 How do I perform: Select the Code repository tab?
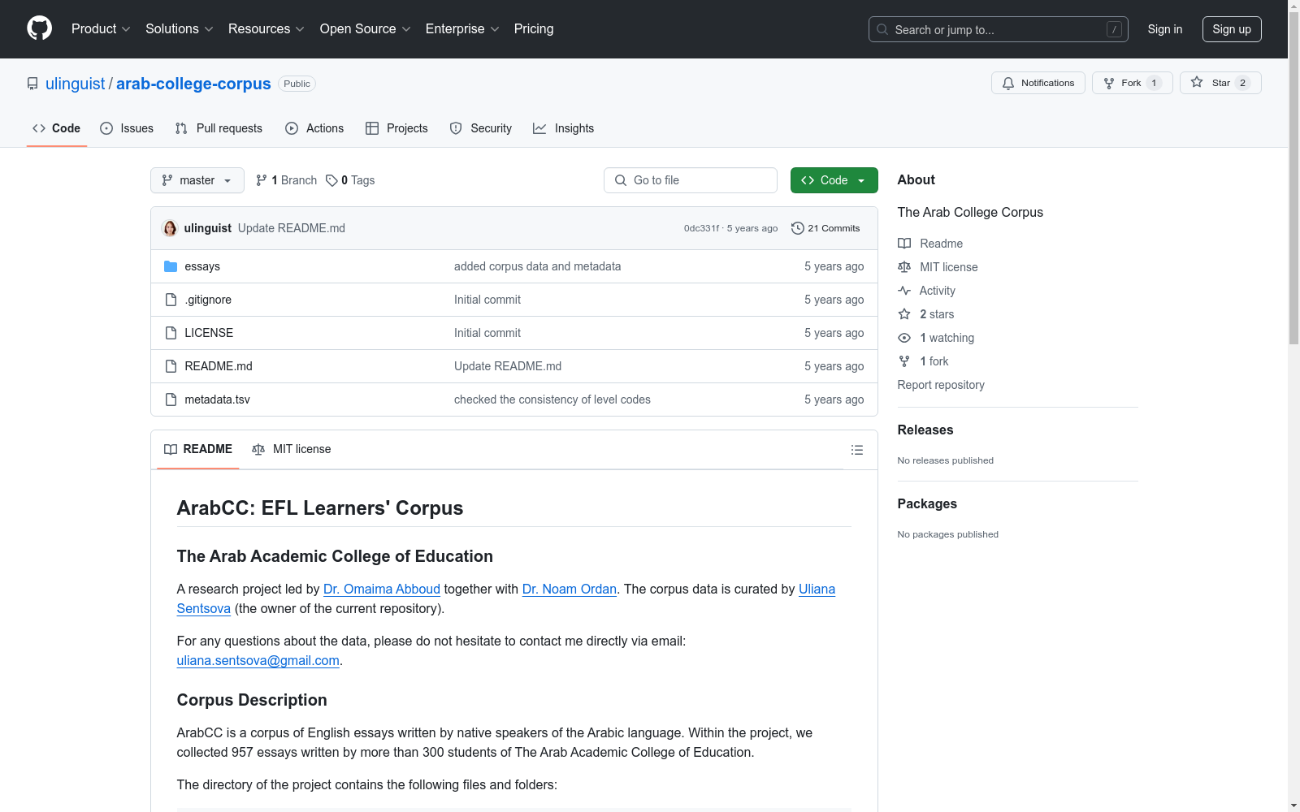coord(57,128)
